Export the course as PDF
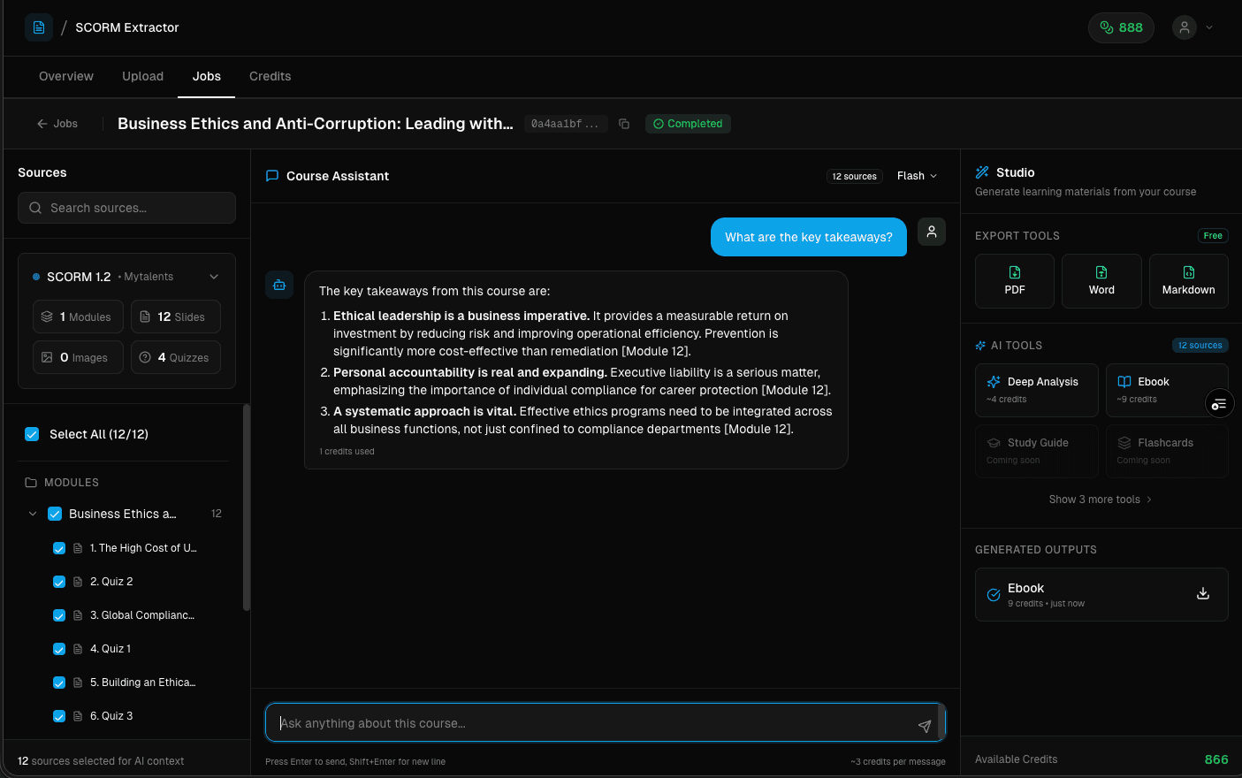 pyautogui.click(x=1015, y=281)
